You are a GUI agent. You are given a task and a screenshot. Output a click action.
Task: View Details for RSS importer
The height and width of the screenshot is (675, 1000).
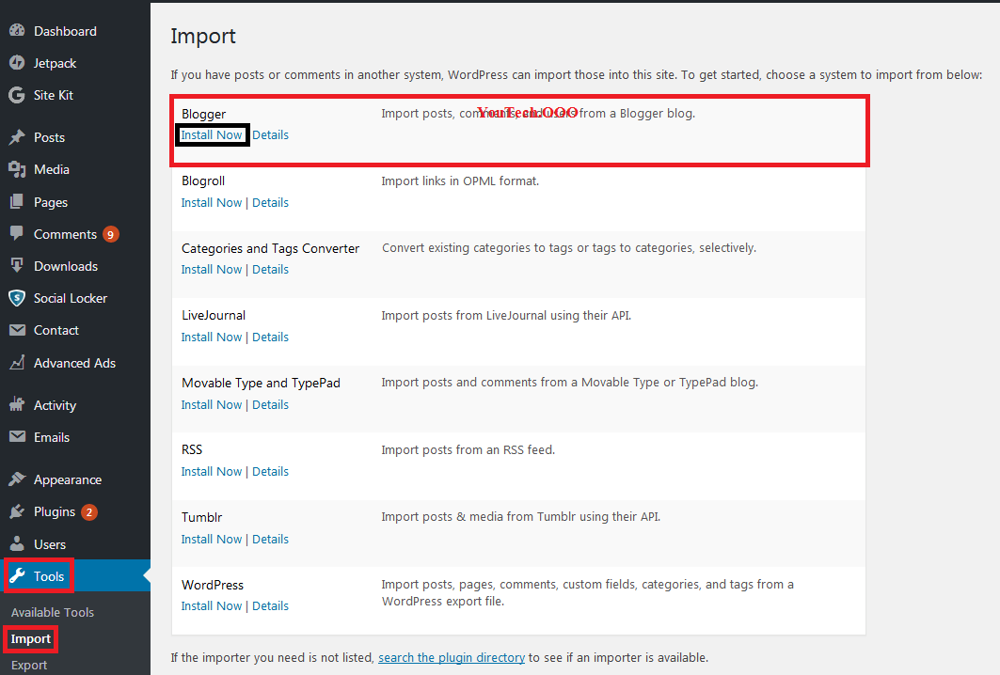pos(270,472)
